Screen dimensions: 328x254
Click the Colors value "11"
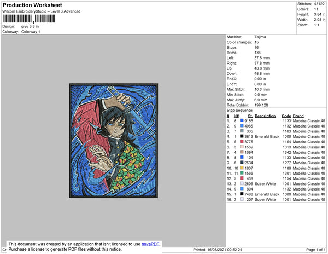pyautogui.click(x=316, y=9)
